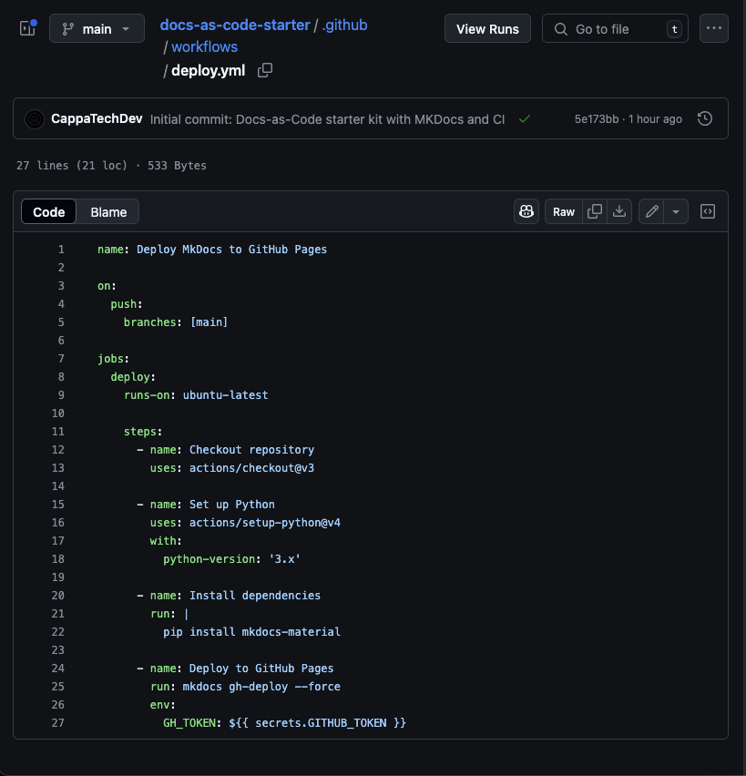Click the 'GH_TOKEN' key in code
Screen dimensions: 746x776
point(189,723)
